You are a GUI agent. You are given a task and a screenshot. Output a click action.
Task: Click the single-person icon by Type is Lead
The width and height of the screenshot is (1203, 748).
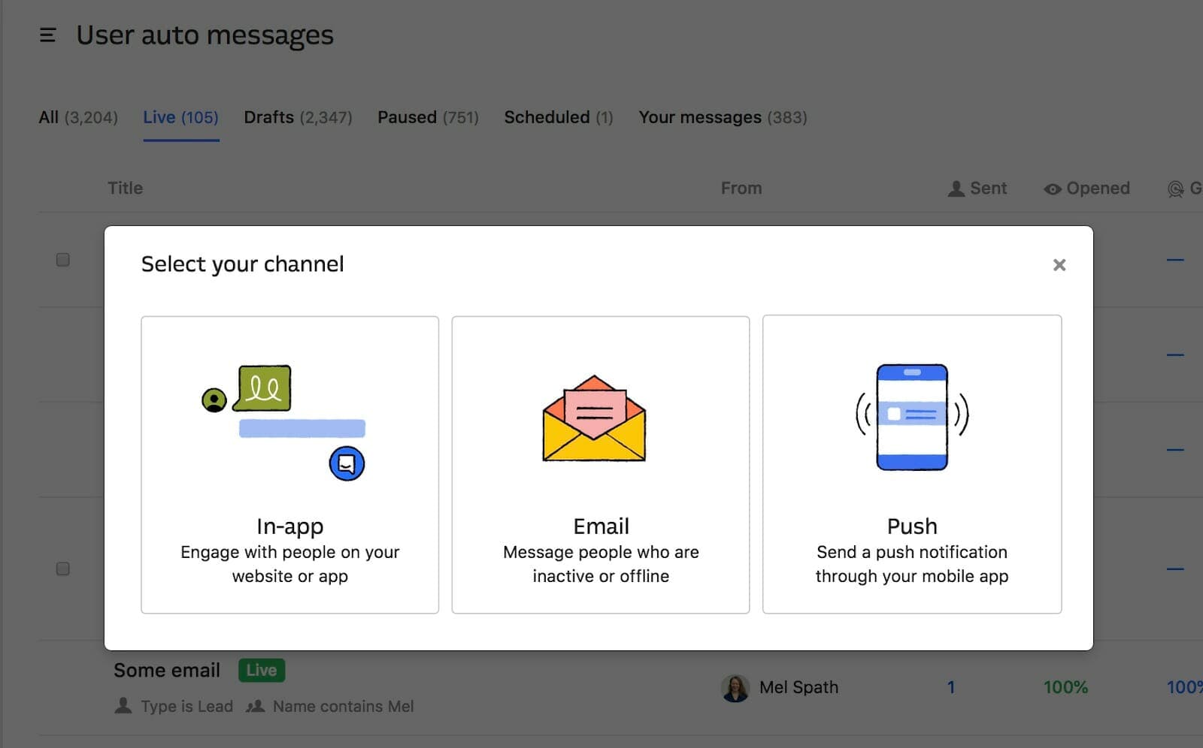[123, 706]
